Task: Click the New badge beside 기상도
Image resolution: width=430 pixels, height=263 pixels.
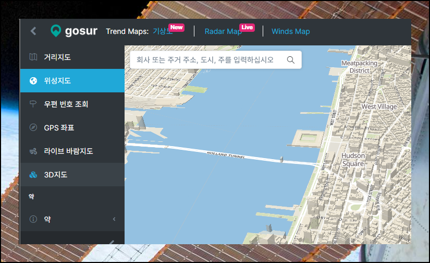Action: click(x=176, y=27)
